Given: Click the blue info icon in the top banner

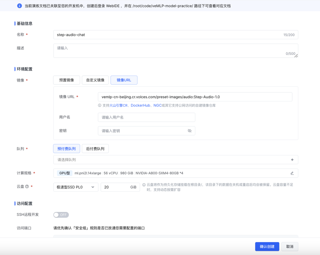Looking at the screenshot, I should (x=19, y=6).
